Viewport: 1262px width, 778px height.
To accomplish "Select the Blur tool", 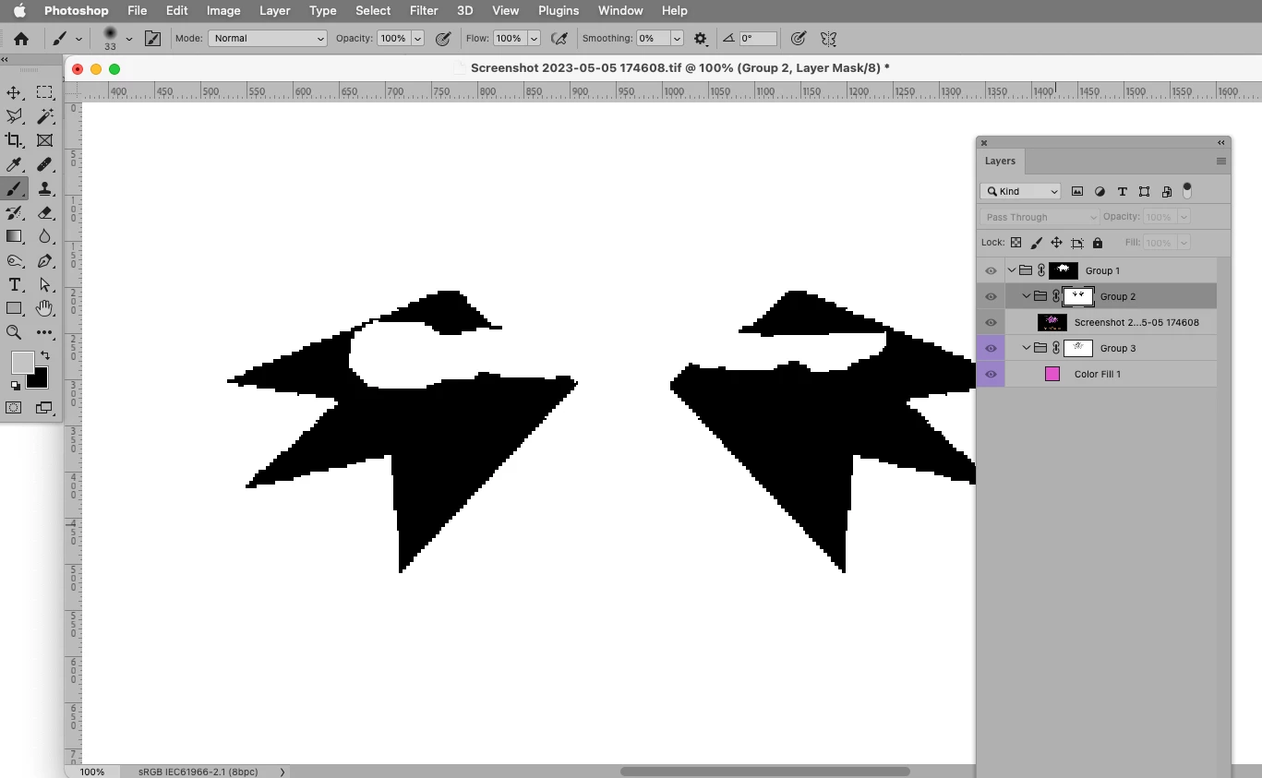I will (44, 236).
